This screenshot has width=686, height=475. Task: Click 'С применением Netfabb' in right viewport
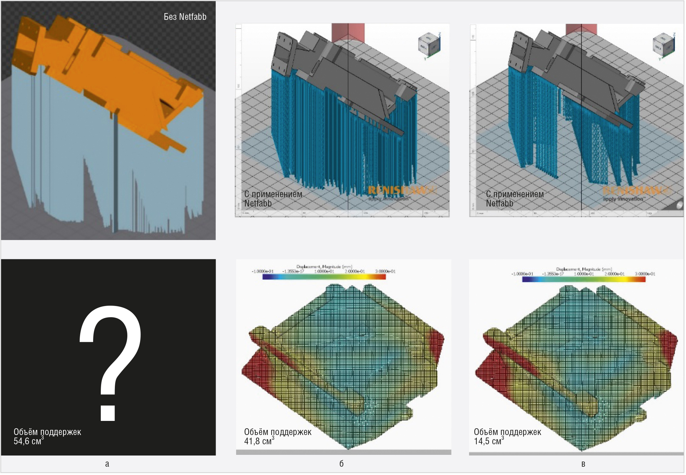[514, 199]
